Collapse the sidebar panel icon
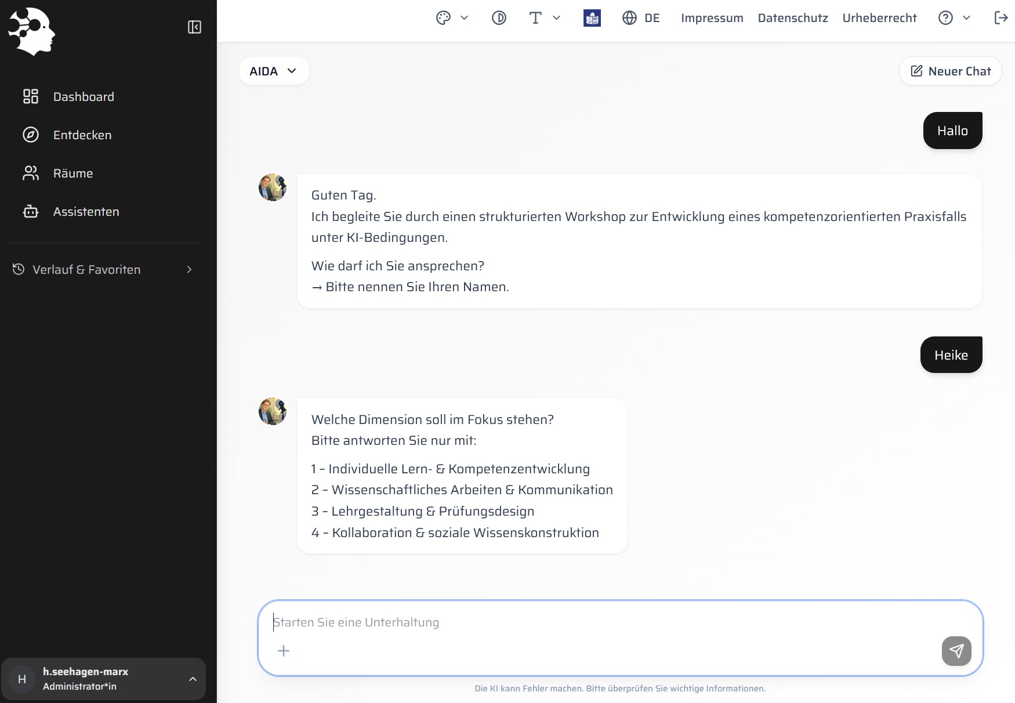 pyautogui.click(x=194, y=27)
